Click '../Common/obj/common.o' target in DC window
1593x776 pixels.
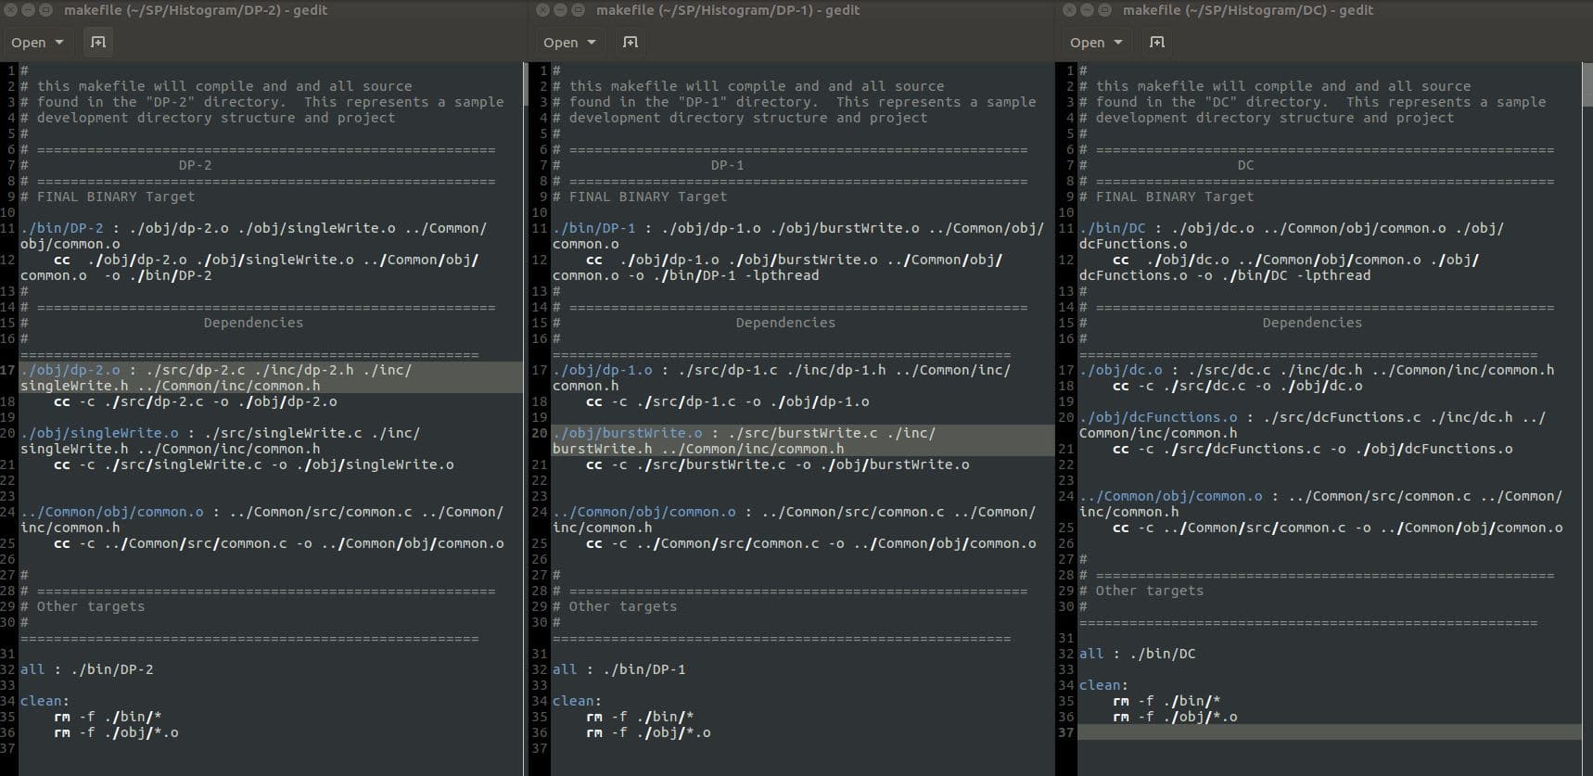[x=1171, y=496]
